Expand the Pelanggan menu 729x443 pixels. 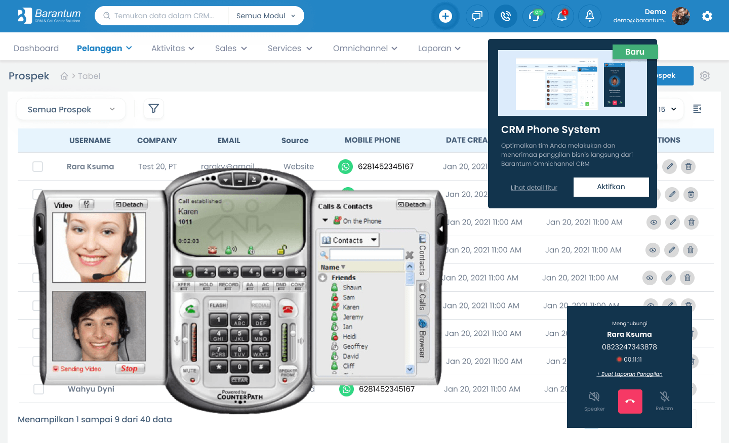click(x=104, y=48)
